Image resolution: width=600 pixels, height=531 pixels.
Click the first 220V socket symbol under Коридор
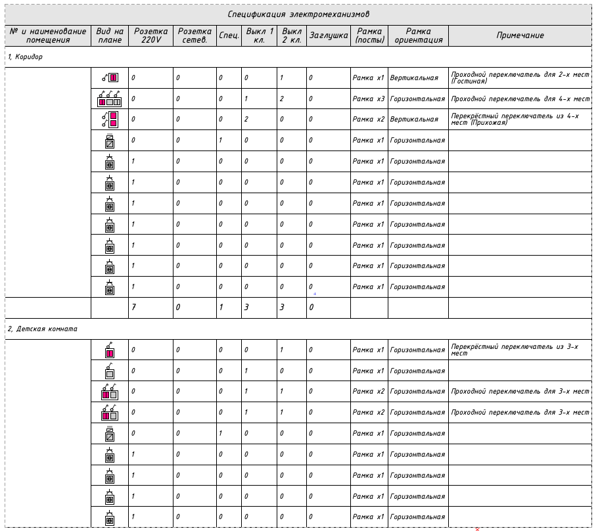coord(110,162)
